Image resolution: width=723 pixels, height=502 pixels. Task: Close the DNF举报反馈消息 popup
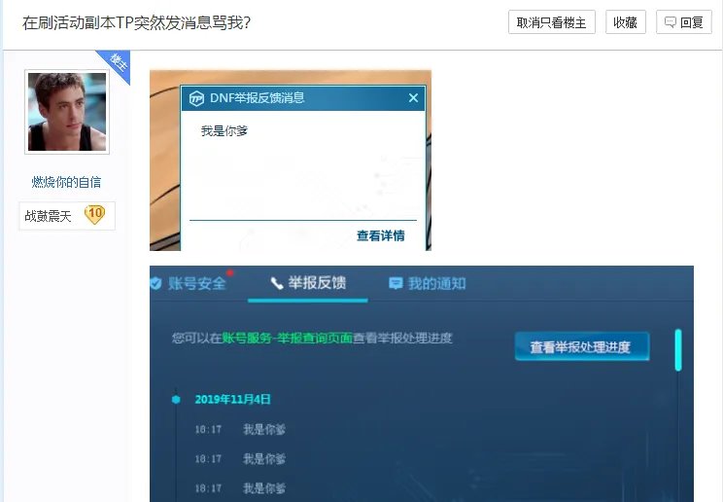coord(413,98)
